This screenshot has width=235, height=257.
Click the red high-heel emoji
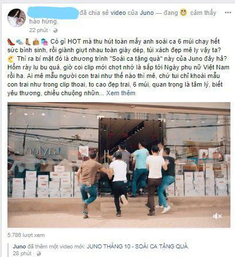[11, 41]
